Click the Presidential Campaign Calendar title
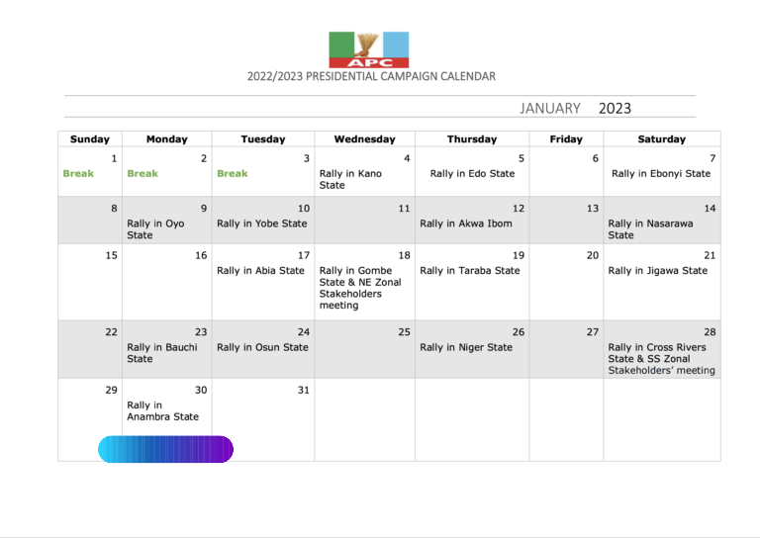 tap(372, 76)
